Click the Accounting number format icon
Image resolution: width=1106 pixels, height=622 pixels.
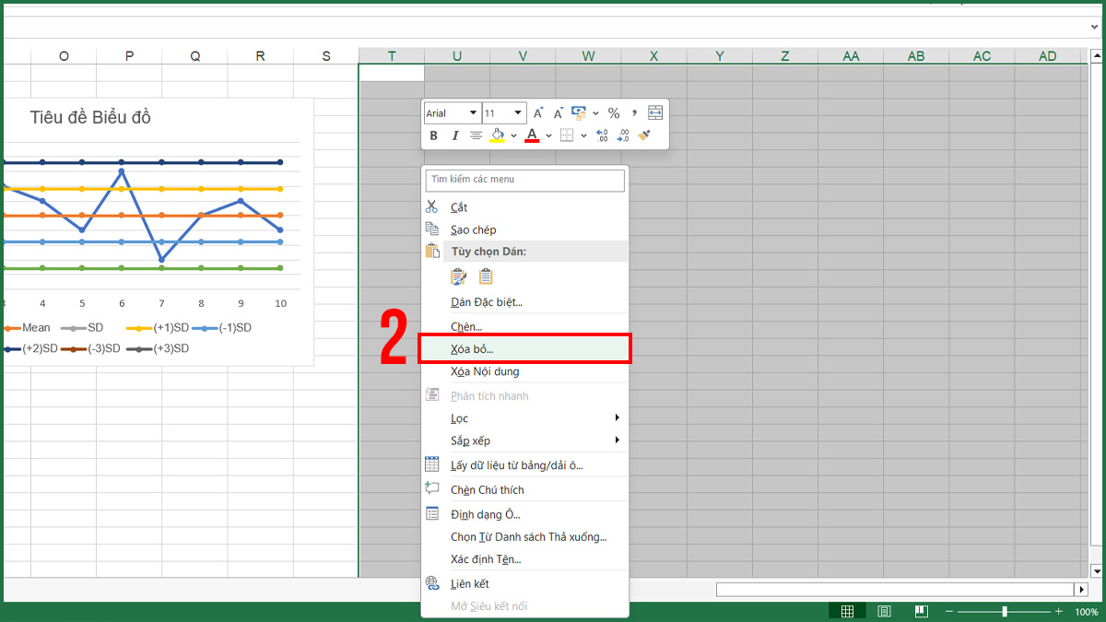coord(578,112)
